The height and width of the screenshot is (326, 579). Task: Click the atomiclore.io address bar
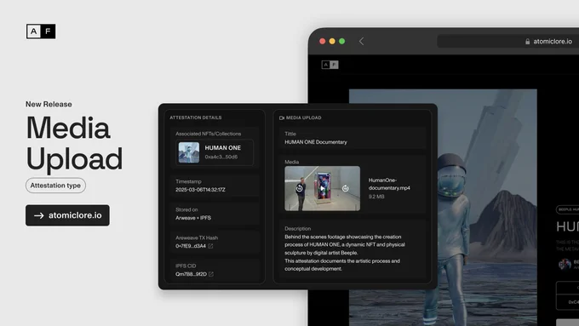click(507, 42)
